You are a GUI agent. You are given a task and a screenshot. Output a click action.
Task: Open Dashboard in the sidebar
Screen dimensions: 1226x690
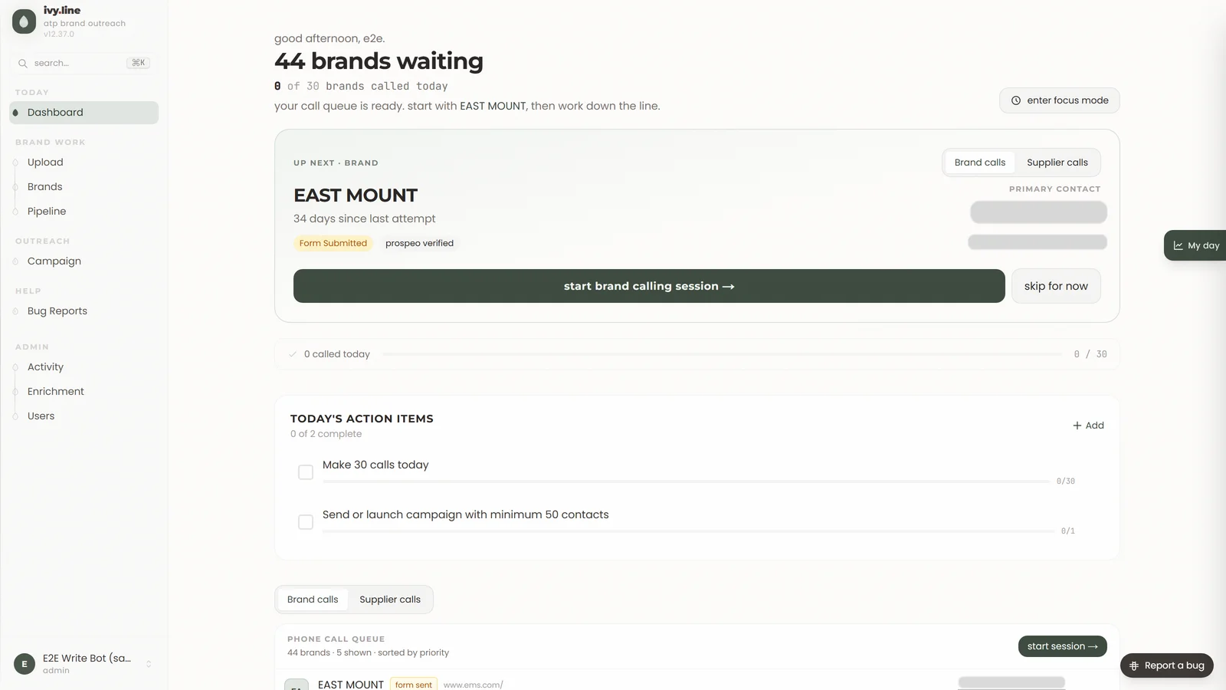coord(84,113)
